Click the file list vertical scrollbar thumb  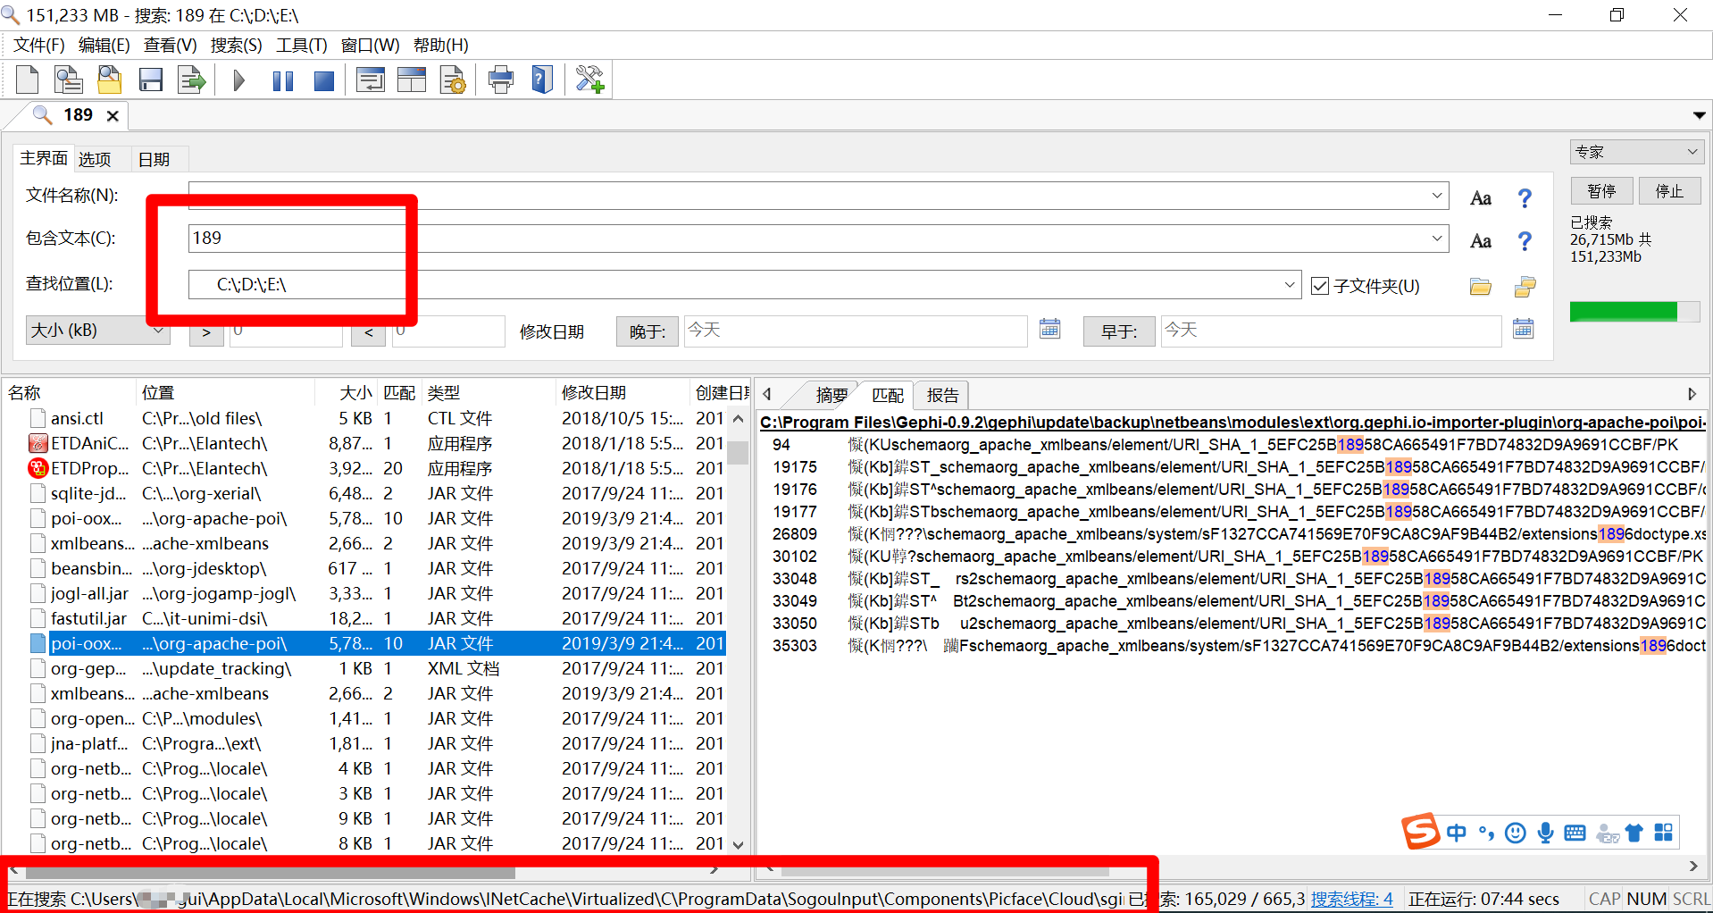(x=738, y=452)
